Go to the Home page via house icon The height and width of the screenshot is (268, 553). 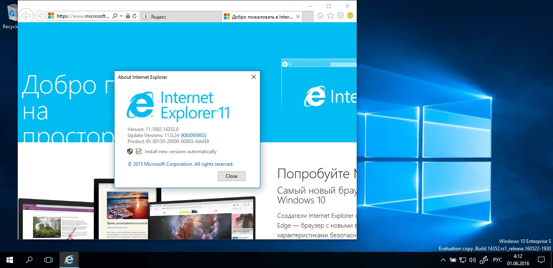[x=321, y=16]
